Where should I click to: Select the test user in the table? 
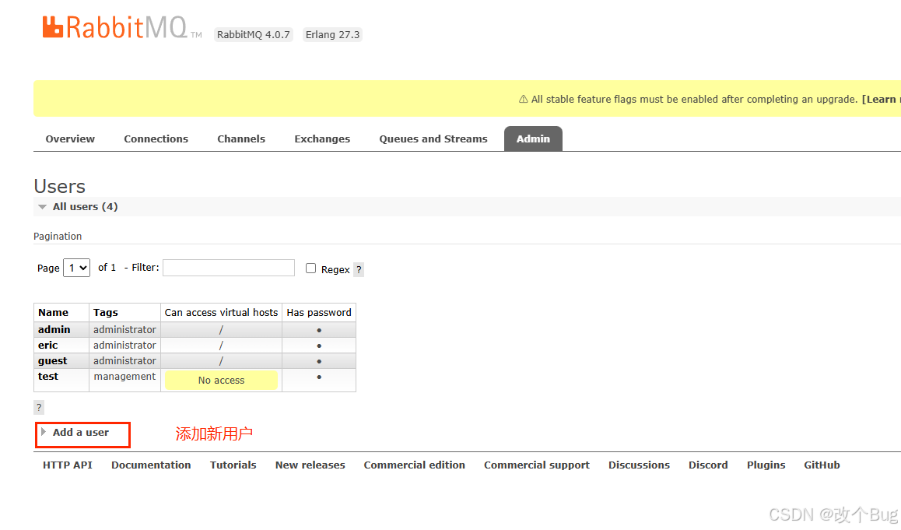pyautogui.click(x=48, y=376)
